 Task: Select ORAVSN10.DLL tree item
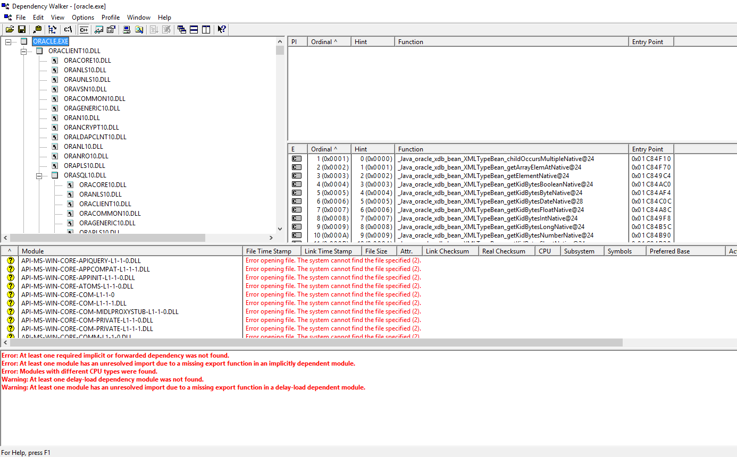coord(85,89)
